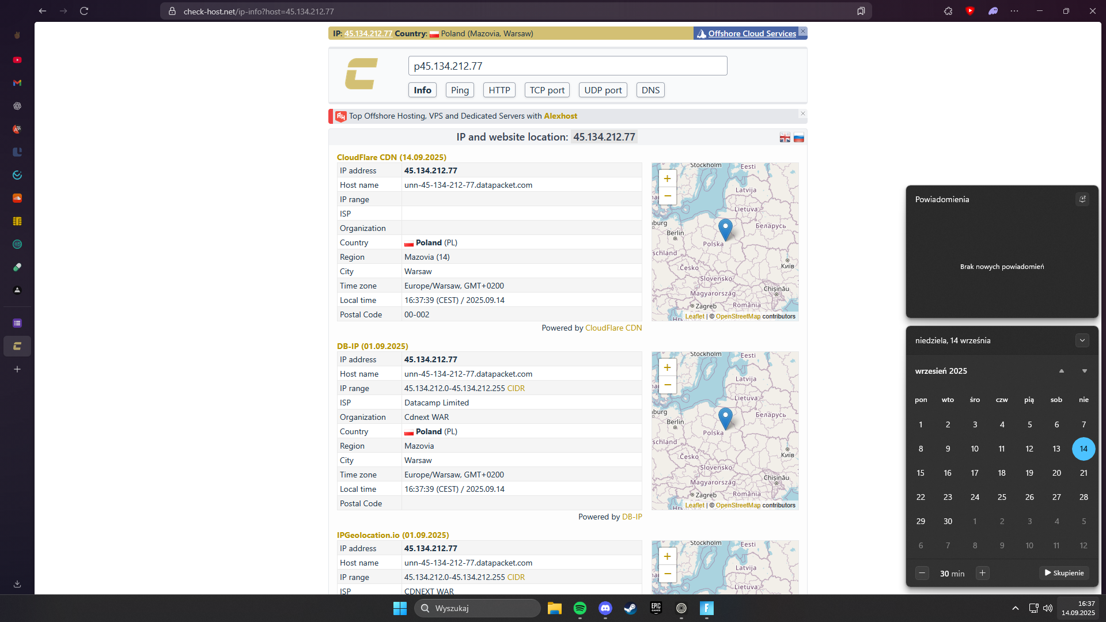Switch to English language flag
The image size is (1106, 622).
[x=785, y=138]
